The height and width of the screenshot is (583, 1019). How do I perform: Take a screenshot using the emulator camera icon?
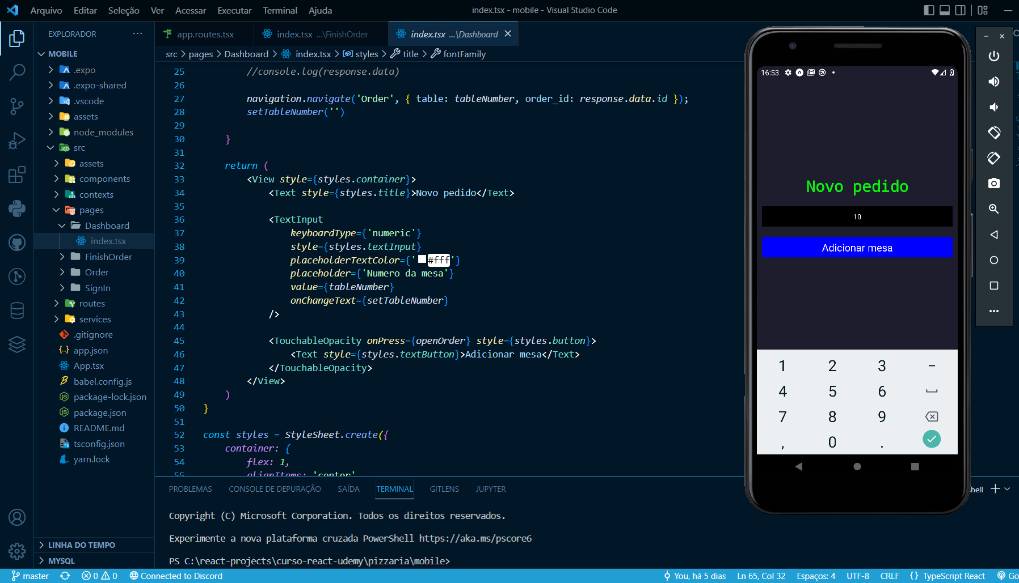[994, 183]
